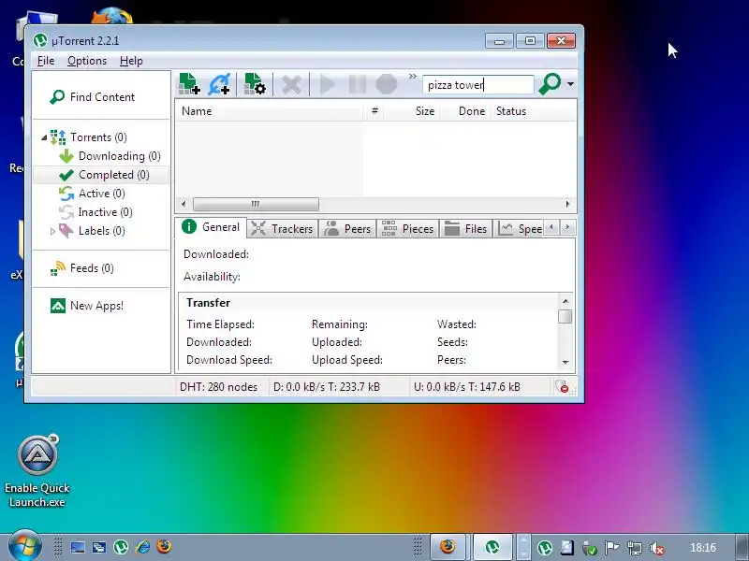
Task: Click the DHT: 280 nodes status entry
Action: (219, 387)
